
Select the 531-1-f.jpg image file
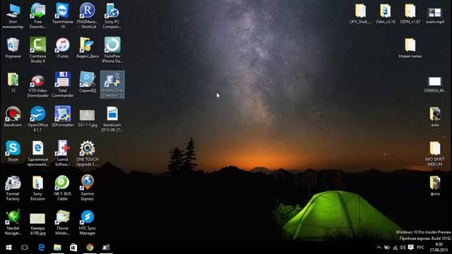point(88,119)
